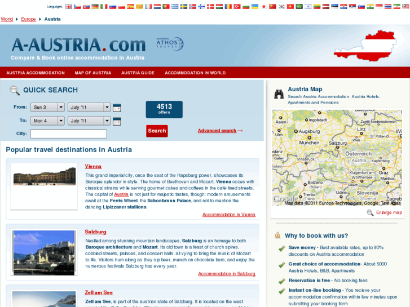Choose the Polish flag language
The width and height of the screenshot is (410, 307).
(122, 7)
